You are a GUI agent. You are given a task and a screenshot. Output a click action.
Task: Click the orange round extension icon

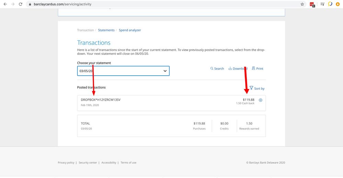tap(338, 4)
